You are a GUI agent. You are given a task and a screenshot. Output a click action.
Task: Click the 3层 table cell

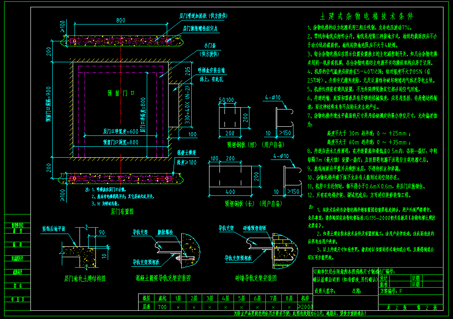point(210,298)
